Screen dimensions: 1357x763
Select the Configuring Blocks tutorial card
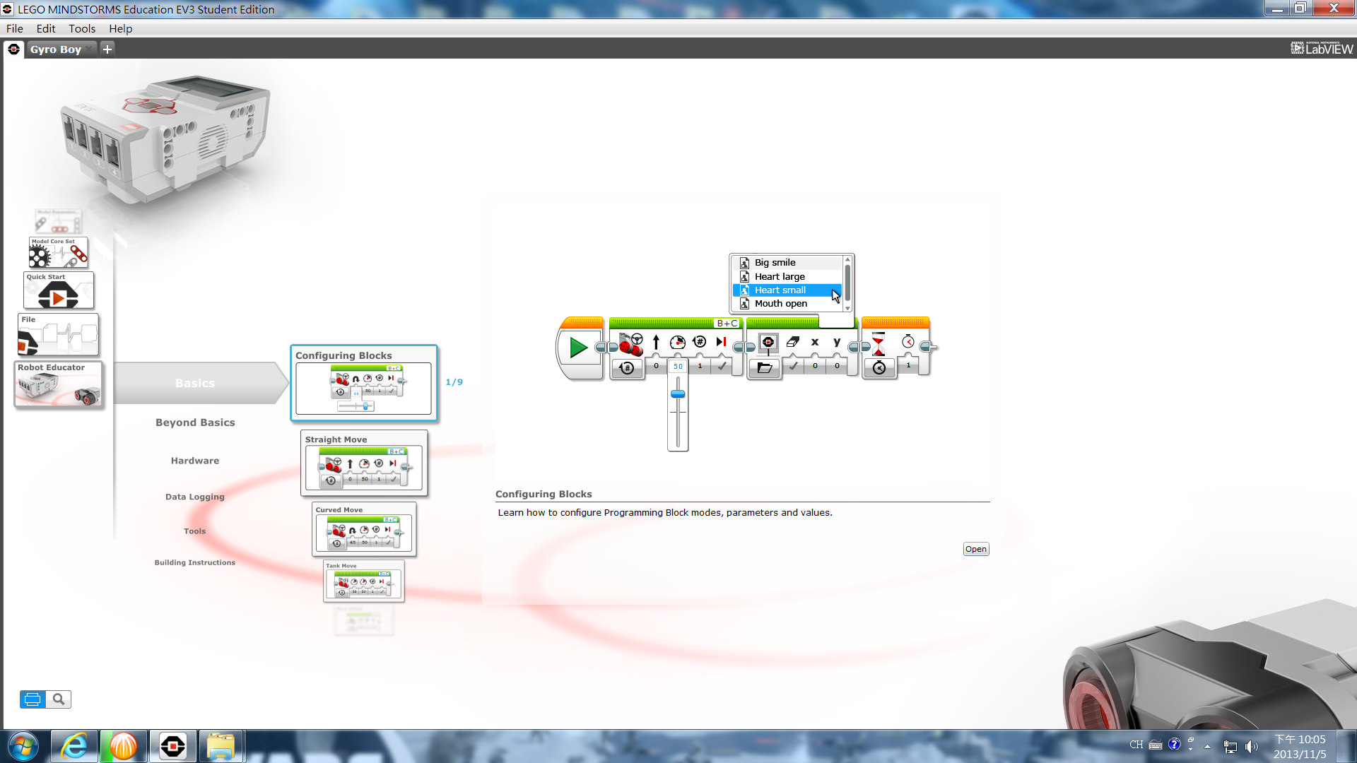click(x=364, y=383)
